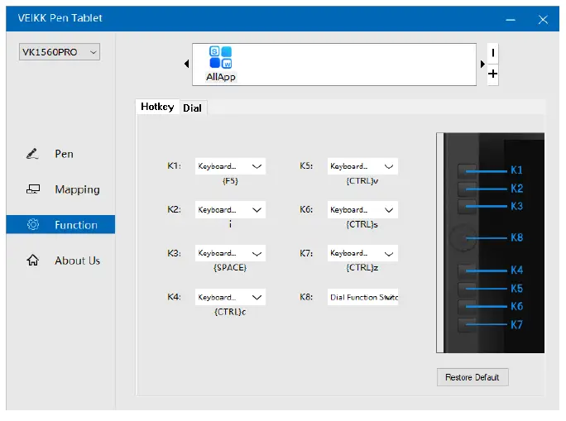Add an application with plus button

pyautogui.click(x=493, y=74)
